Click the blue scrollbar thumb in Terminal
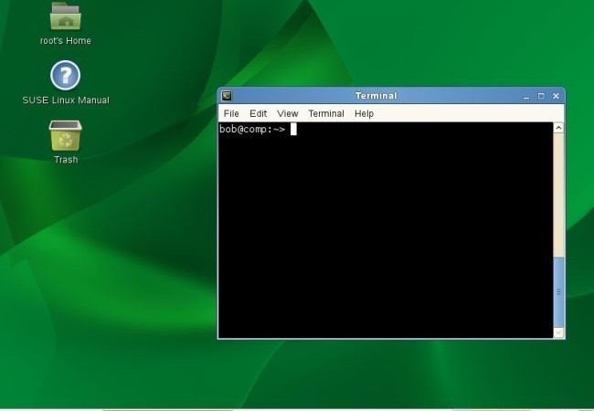This screenshot has width=594, height=411. (x=558, y=292)
